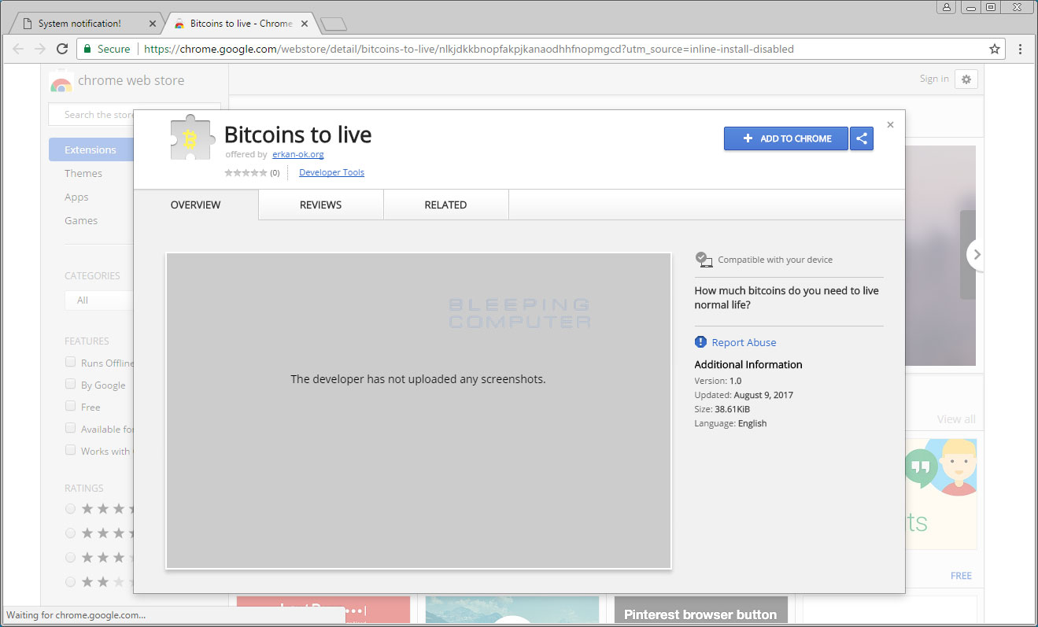Select Extensions in the store sidebar
This screenshot has width=1038, height=627.
(91, 149)
